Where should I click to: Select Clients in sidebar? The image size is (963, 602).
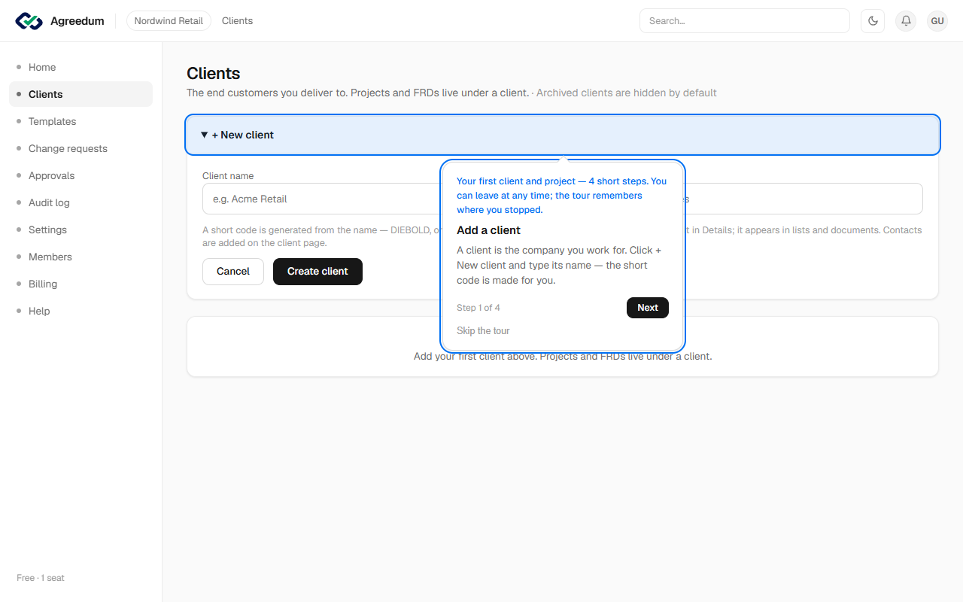[81, 94]
